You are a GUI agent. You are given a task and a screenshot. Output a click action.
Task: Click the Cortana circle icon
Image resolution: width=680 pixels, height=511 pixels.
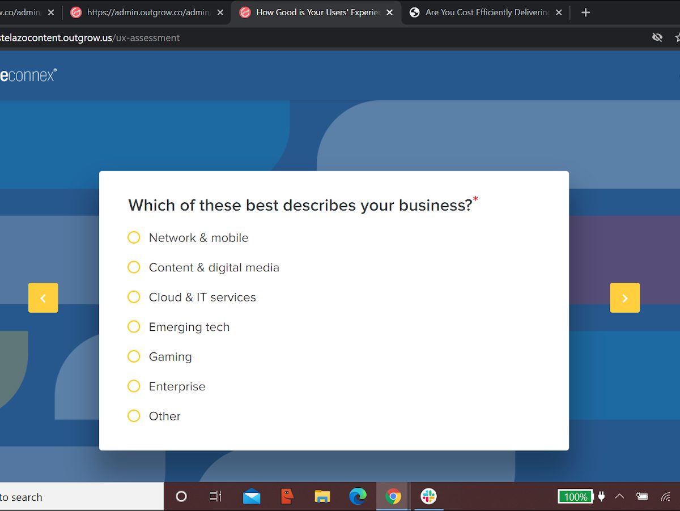pyautogui.click(x=181, y=497)
